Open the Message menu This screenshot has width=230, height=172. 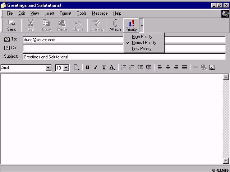pos(100,13)
